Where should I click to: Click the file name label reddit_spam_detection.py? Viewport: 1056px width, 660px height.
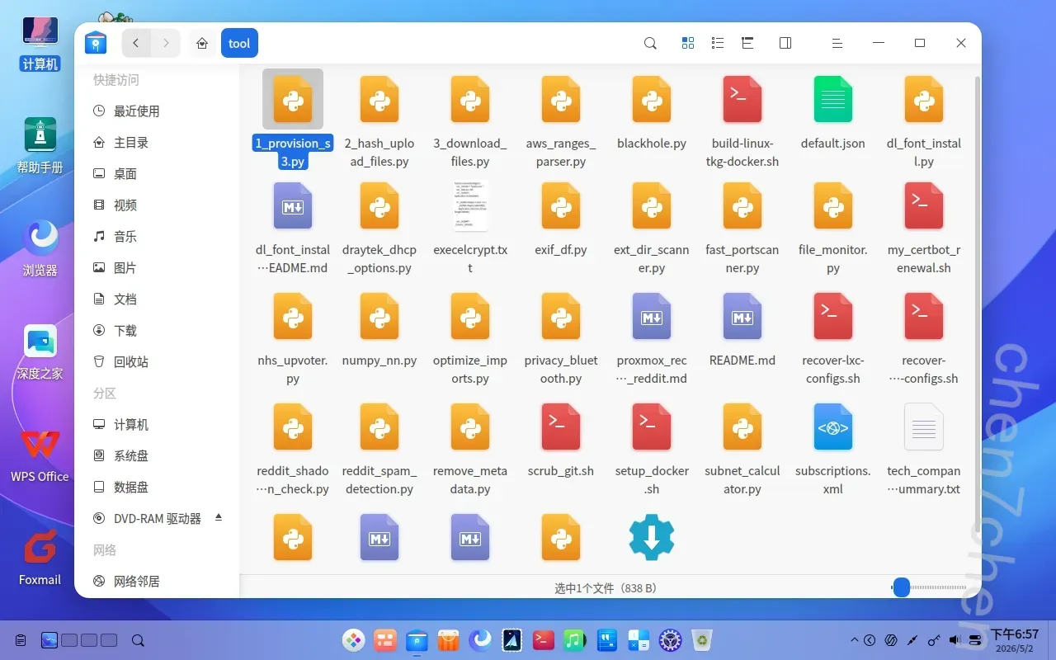click(x=379, y=480)
